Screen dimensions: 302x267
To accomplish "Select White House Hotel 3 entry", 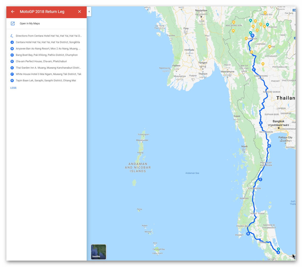I will [48, 74].
